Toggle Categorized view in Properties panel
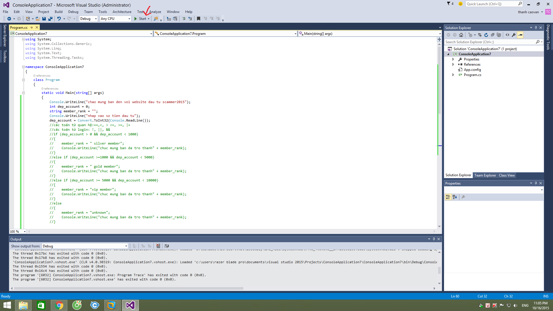 click(x=448, y=197)
